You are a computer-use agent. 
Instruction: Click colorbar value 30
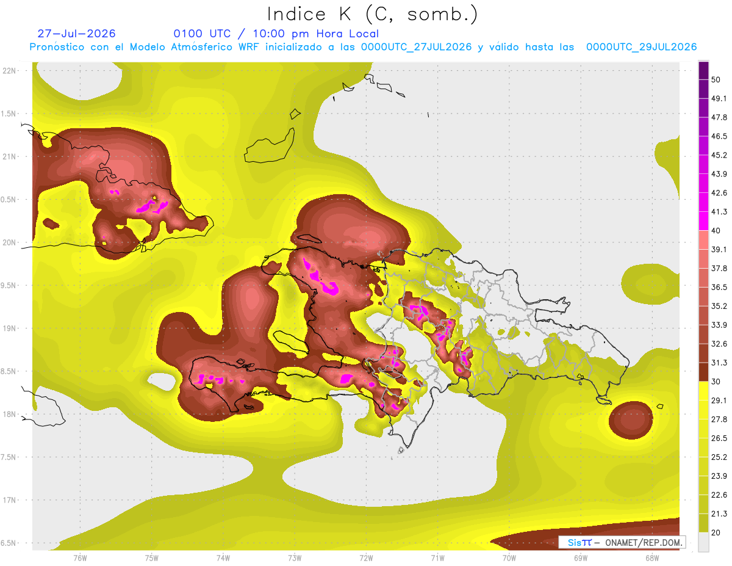tap(716, 382)
